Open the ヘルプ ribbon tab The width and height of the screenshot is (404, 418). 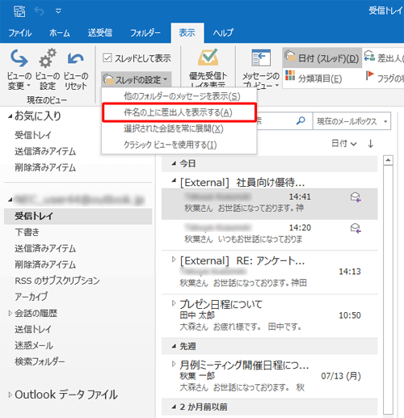(x=223, y=33)
